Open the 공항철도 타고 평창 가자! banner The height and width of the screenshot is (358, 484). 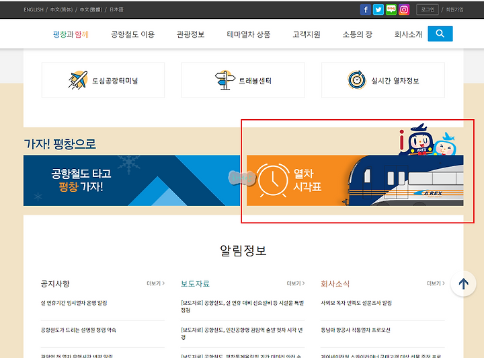click(132, 180)
